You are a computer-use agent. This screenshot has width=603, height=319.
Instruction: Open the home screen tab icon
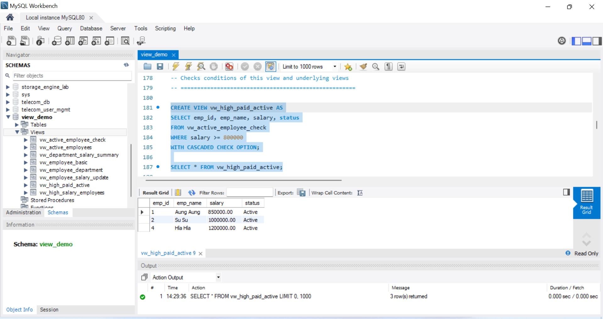tap(10, 17)
